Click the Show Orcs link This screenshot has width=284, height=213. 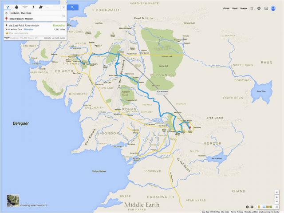pyautogui.click(x=28, y=29)
